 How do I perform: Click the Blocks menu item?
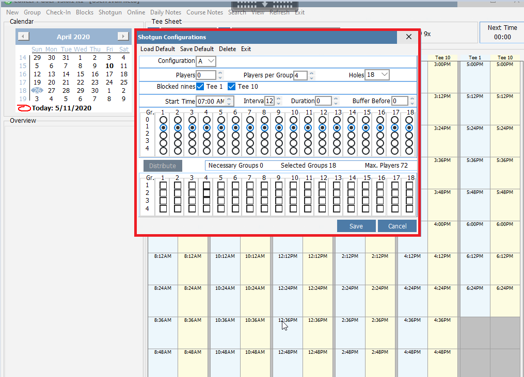coord(85,12)
